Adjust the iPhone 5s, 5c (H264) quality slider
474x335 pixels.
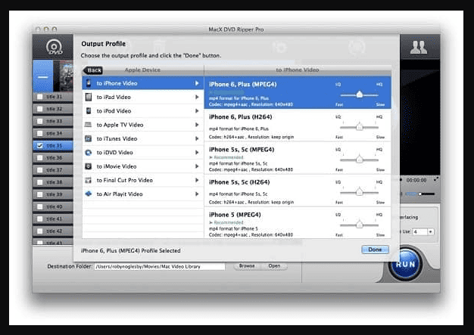point(359,192)
